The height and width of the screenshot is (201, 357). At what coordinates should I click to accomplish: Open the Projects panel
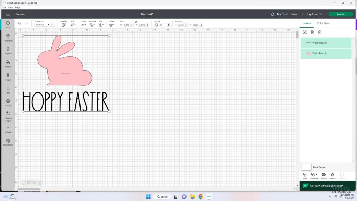8,51
